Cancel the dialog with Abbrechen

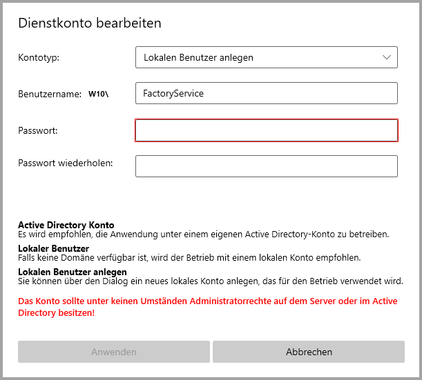309,352
